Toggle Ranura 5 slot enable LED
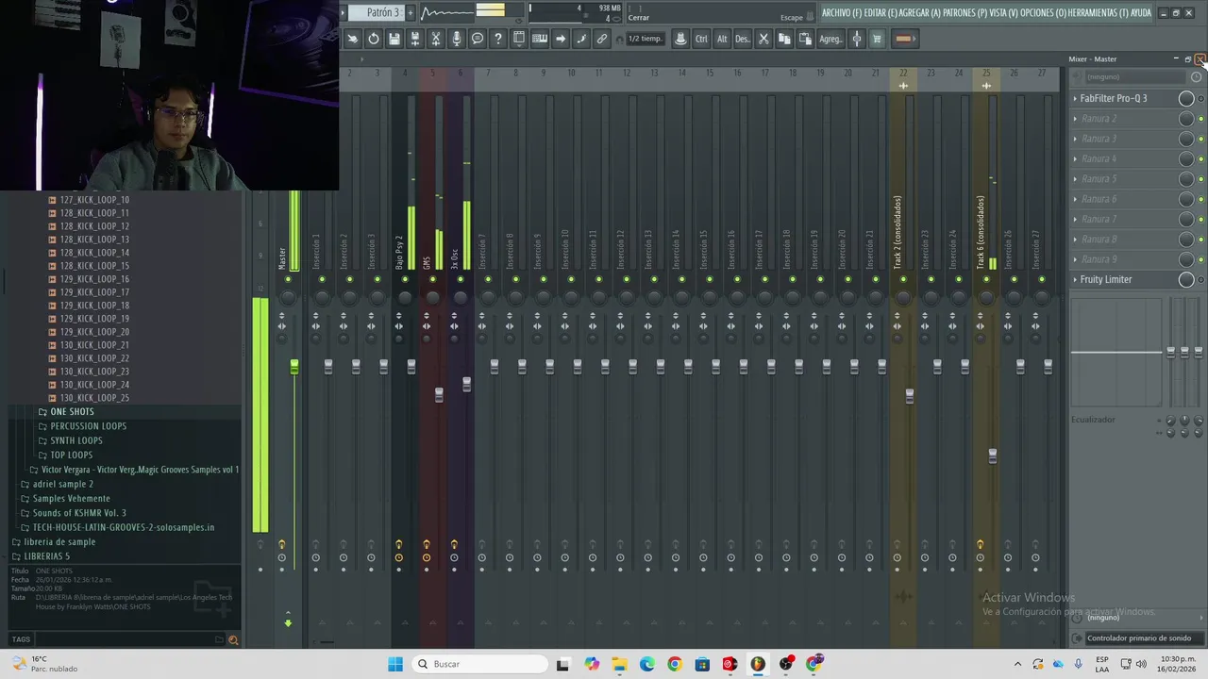Viewport: 1208px width, 679px height. (x=1200, y=179)
